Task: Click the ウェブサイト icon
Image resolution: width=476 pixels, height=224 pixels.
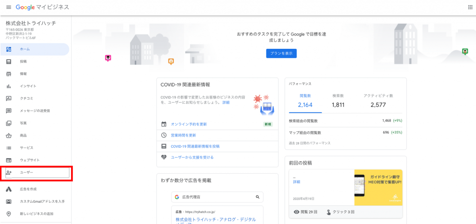Action: [9, 160]
